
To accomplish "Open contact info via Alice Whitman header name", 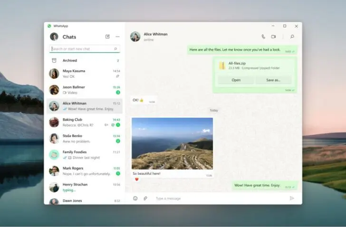I will (155, 34).
